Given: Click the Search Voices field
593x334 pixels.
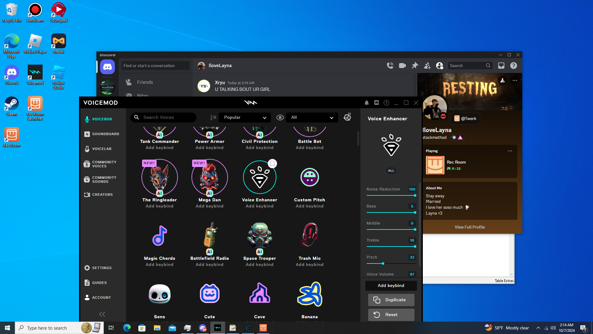Looking at the screenshot, I should coord(167,118).
